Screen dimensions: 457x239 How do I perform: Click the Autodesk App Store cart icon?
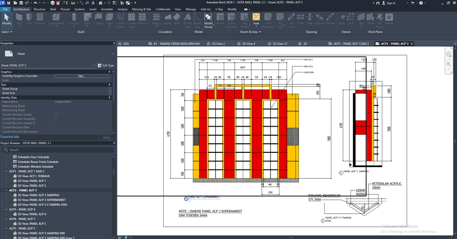(x=413, y=3)
